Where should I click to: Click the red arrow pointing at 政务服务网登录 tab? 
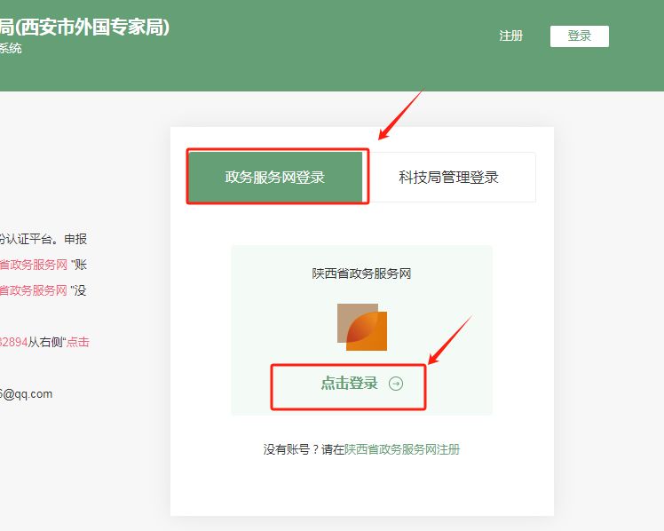[x=401, y=114]
